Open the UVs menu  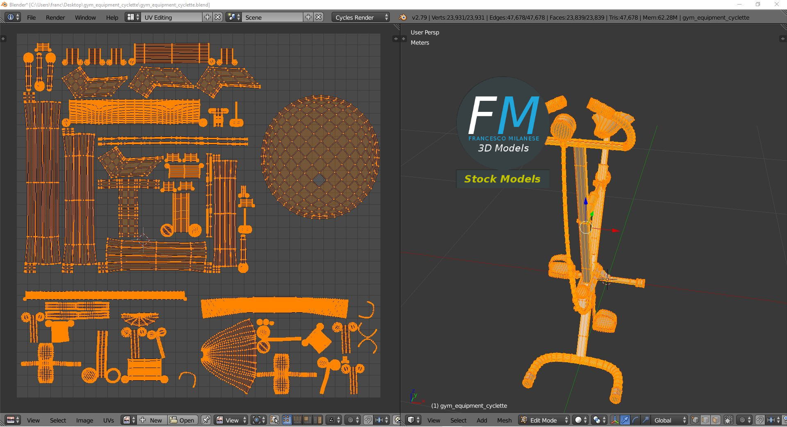click(109, 420)
